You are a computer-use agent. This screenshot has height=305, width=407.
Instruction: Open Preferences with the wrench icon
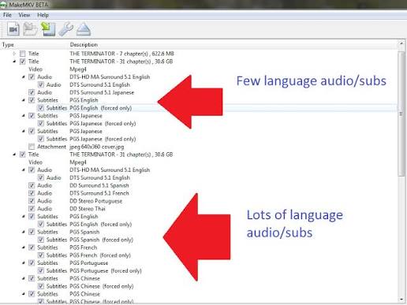[65, 29]
